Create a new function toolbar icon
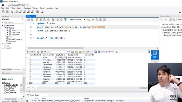Screen dimensions: 182x102 33,12
